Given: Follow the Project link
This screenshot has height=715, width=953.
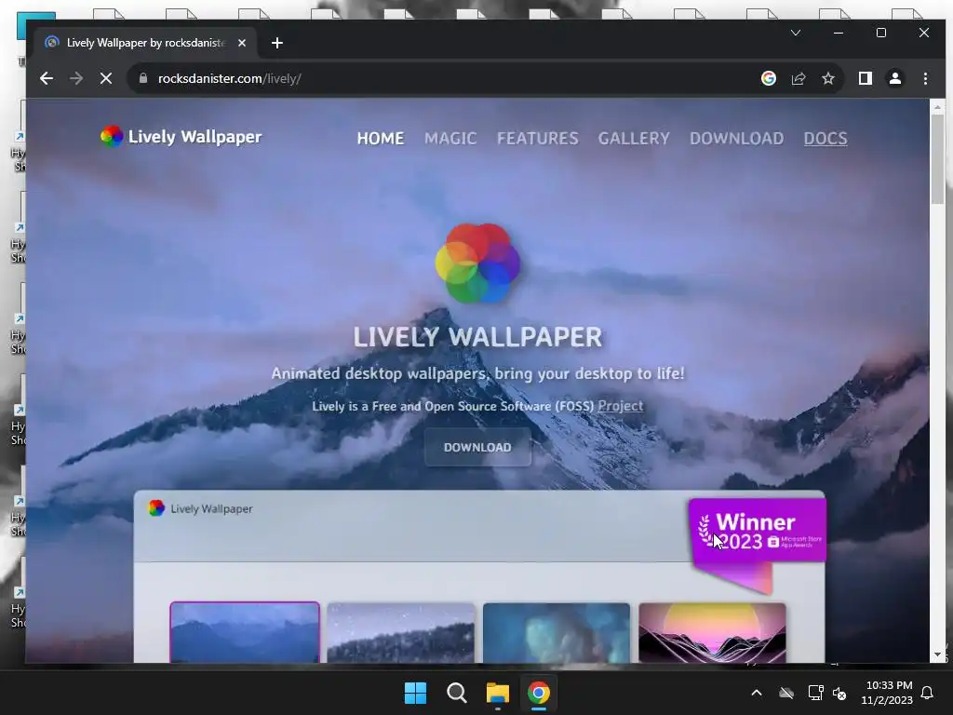Looking at the screenshot, I should tap(620, 406).
